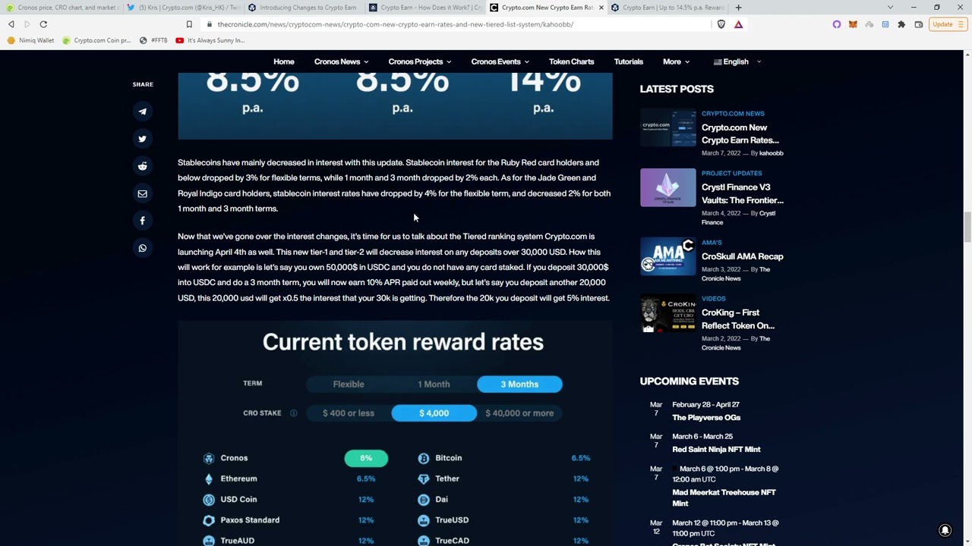Click CroSkull AMA thumbnail image
Viewport: 972px width, 546px height.
(667, 256)
